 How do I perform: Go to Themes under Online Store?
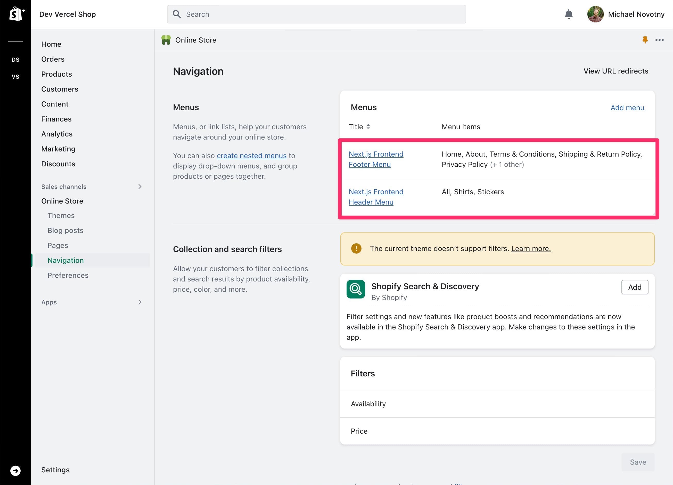click(61, 215)
